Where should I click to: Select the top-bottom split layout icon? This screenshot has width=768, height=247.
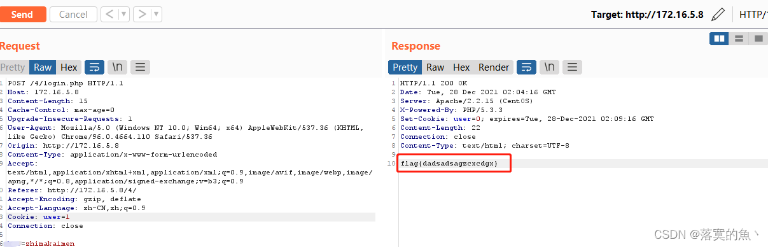pos(739,38)
